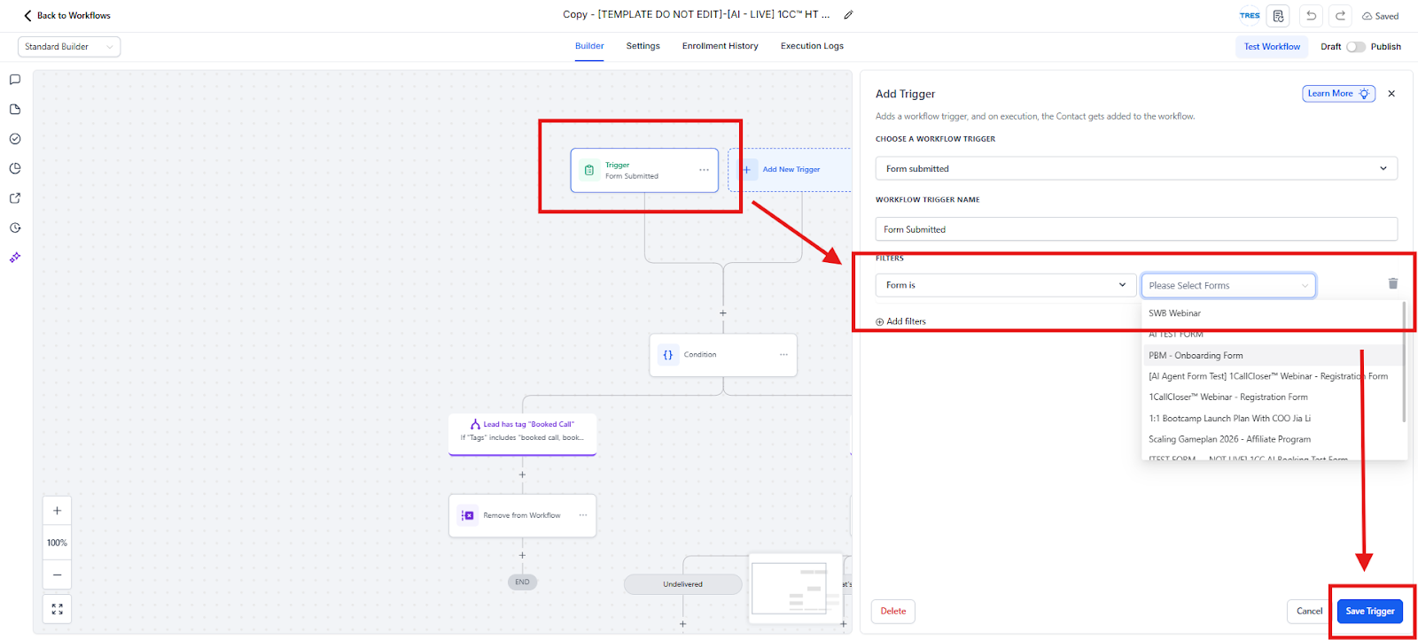The image size is (1418, 640).
Task: Choose '[AI Agent Form Test] 1CallCloser Webinar' form
Action: pyautogui.click(x=1272, y=376)
